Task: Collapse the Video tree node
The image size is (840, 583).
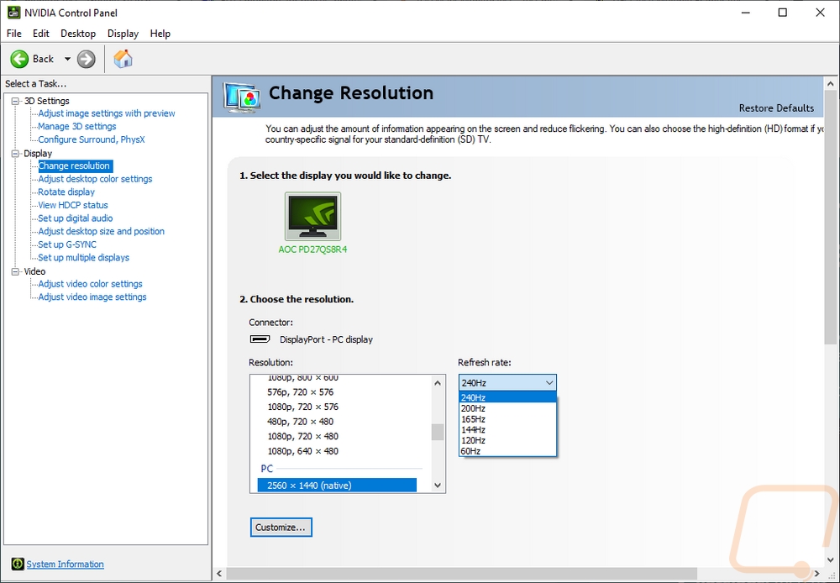Action: pyautogui.click(x=15, y=271)
